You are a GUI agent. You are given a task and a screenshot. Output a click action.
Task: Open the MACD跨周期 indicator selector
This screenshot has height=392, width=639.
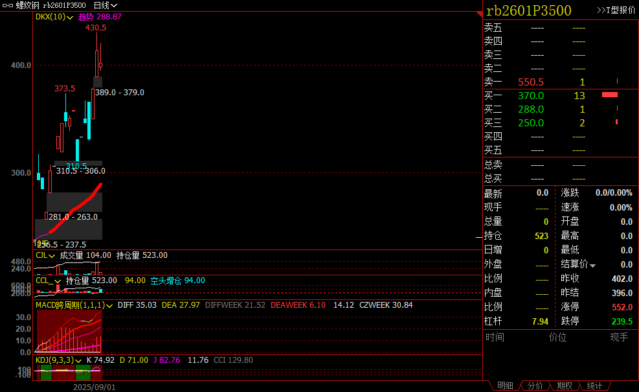point(109,305)
